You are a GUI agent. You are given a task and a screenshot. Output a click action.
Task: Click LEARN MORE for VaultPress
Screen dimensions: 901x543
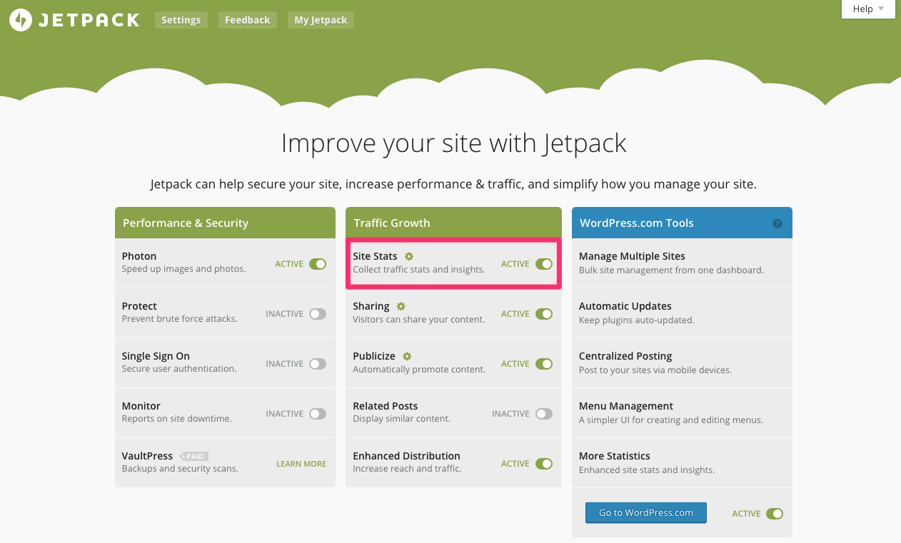point(301,464)
